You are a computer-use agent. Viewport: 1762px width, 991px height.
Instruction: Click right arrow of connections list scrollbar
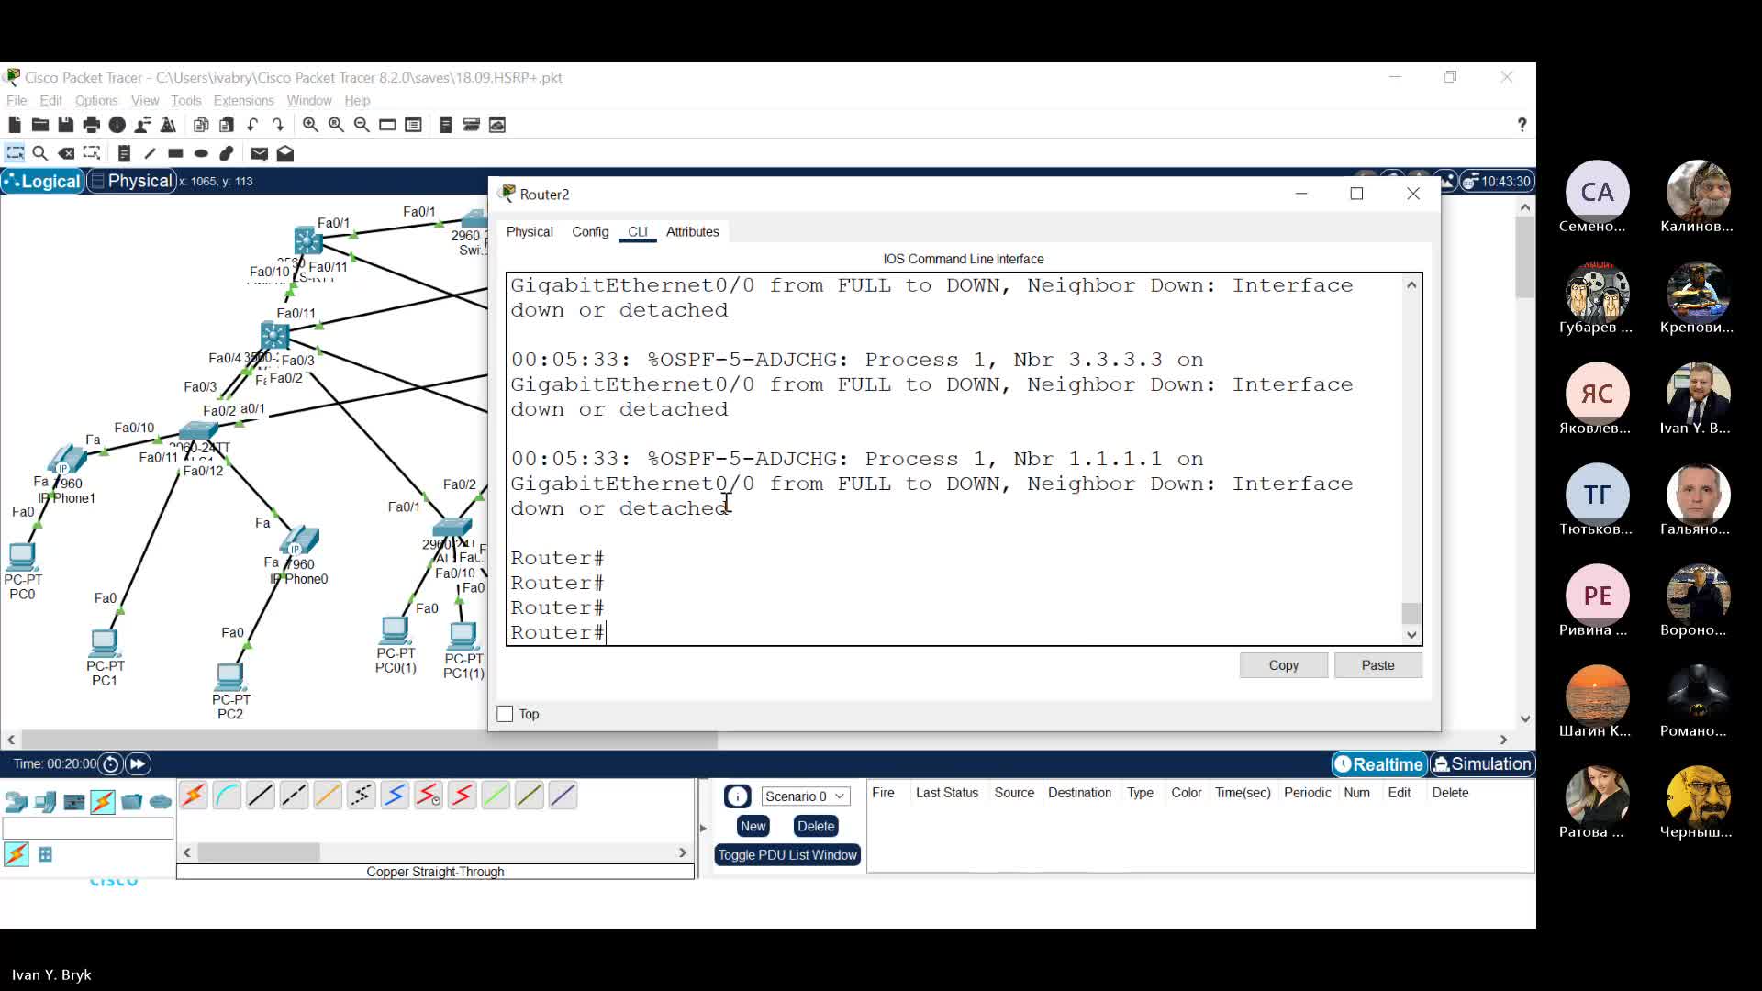[682, 852]
